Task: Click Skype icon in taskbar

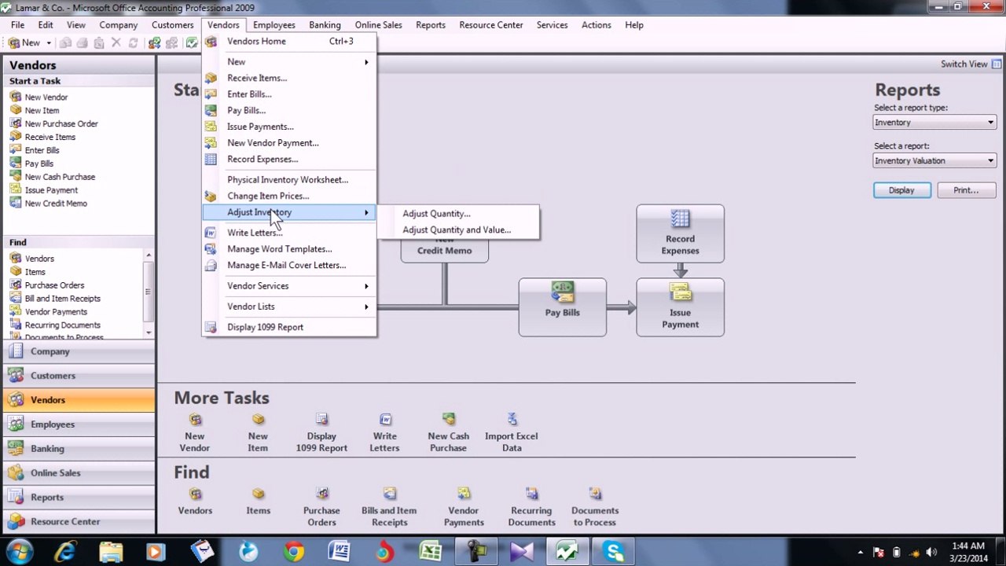Action: coord(613,552)
